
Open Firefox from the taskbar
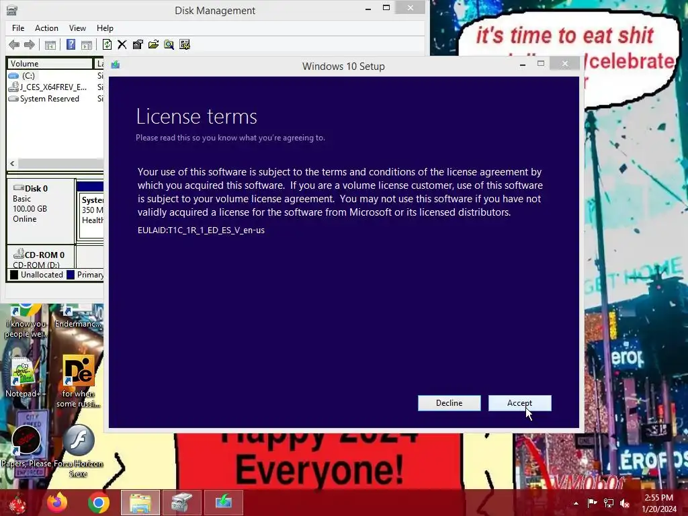[x=57, y=503]
